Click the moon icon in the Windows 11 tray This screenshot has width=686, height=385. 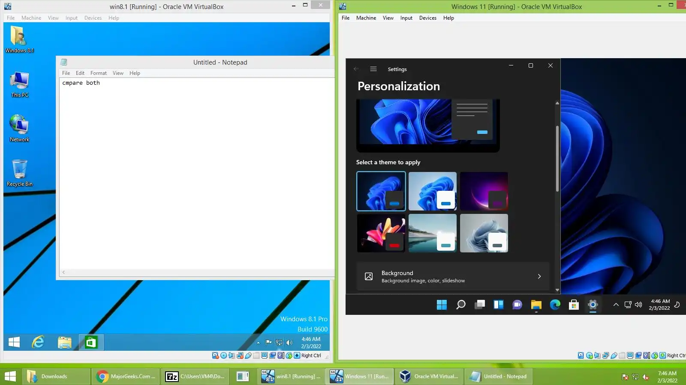coord(677,305)
